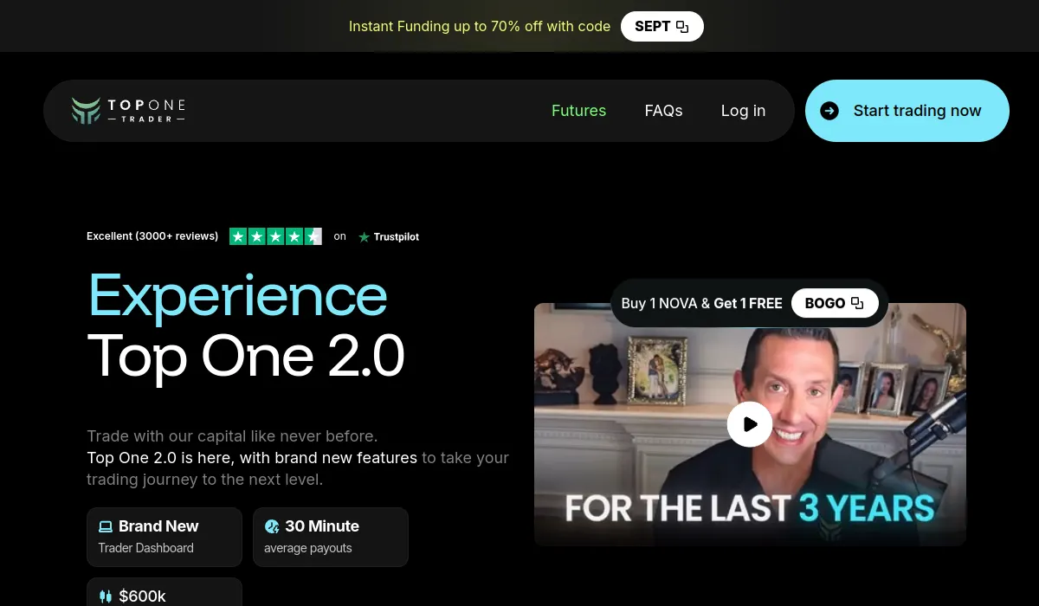1039x606 pixels.
Task: Click the copy icon inside SEPT button
Action: point(682,27)
